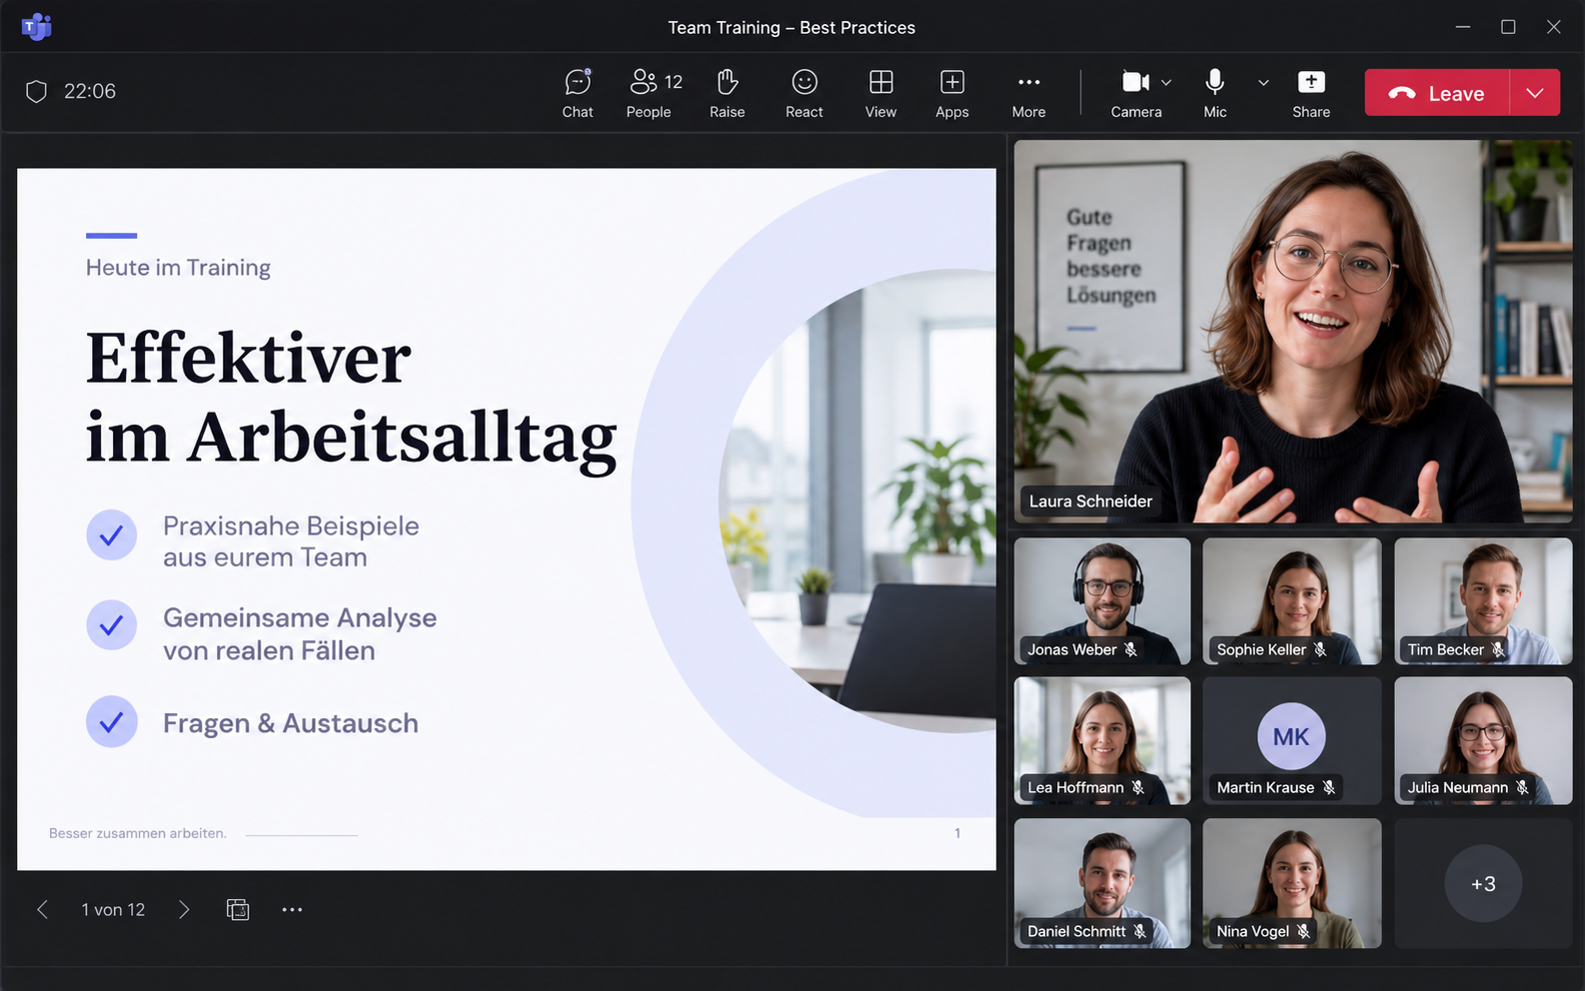This screenshot has height=991, width=1585.
Task: Select Daniel Schmitt's video tile
Action: pyautogui.click(x=1102, y=883)
